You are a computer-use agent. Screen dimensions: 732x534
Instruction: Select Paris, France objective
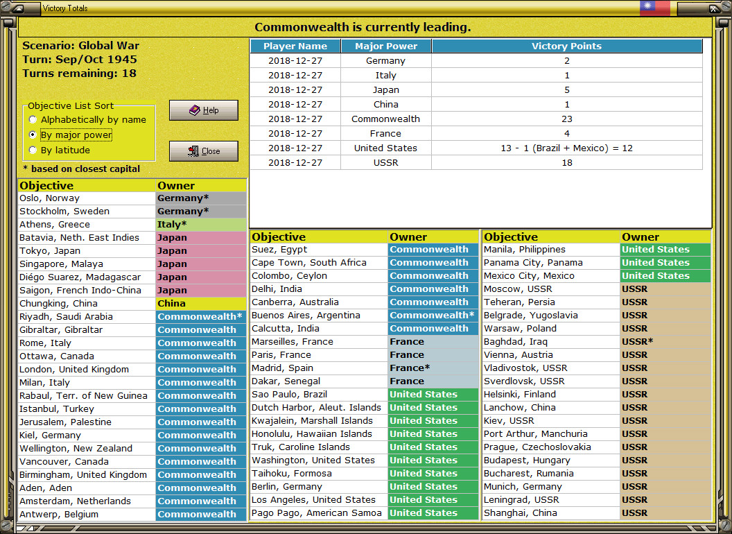click(319, 354)
